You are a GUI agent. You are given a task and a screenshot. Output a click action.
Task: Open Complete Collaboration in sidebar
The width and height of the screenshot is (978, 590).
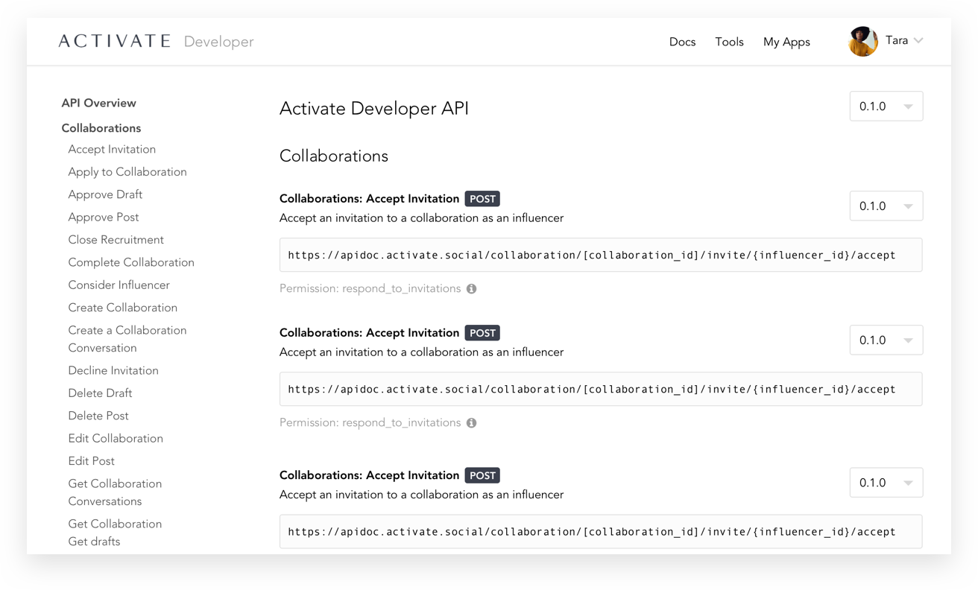click(131, 262)
